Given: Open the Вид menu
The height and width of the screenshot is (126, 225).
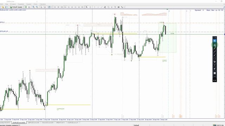Looking at the screenshot, I should (7, 4).
